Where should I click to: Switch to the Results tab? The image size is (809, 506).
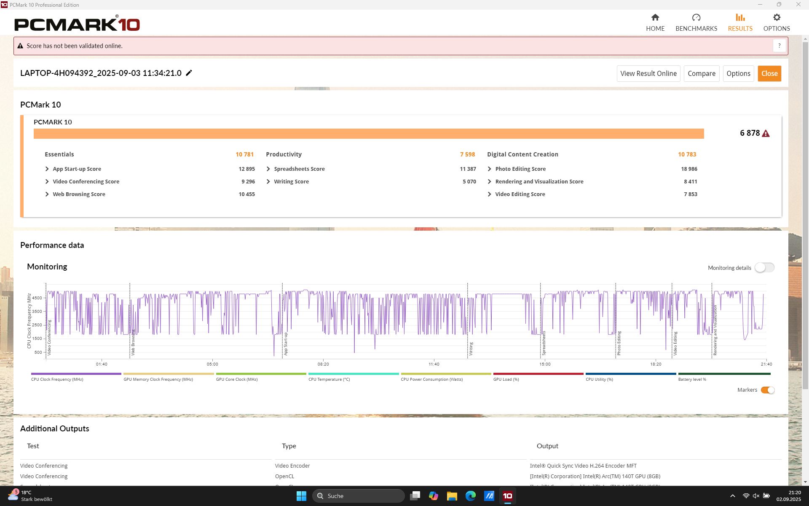click(740, 22)
